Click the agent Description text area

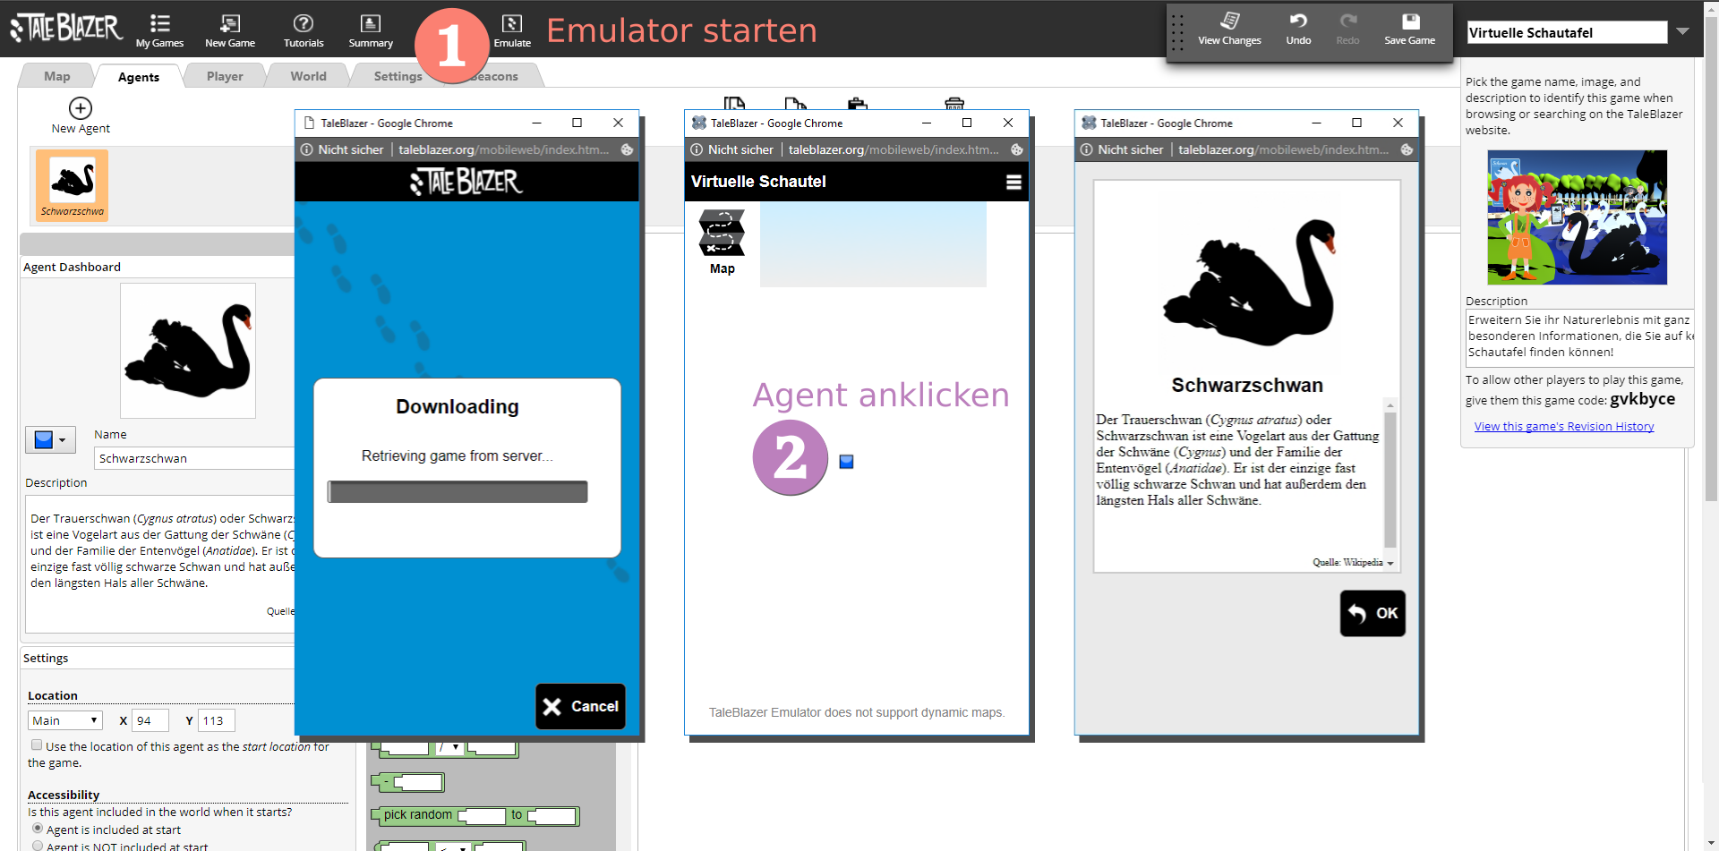coord(161,564)
